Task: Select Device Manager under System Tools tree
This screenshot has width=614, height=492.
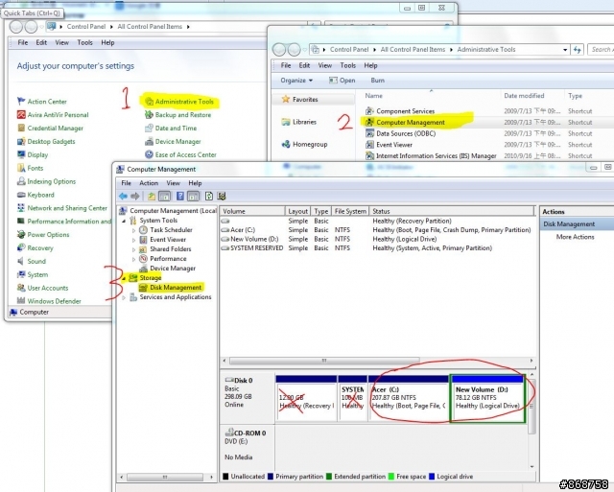Action: (x=173, y=269)
